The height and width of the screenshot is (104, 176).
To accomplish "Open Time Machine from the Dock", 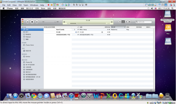I will click(84, 96).
